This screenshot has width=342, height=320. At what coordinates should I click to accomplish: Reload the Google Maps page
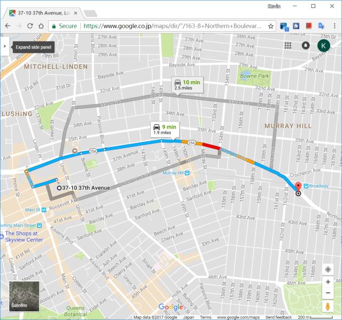[x=30, y=26]
